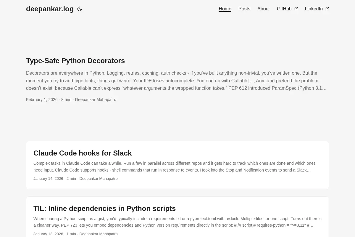Click the January 14, 2026 post metadata
Viewport: 355px width, 237px height.
pos(75,179)
